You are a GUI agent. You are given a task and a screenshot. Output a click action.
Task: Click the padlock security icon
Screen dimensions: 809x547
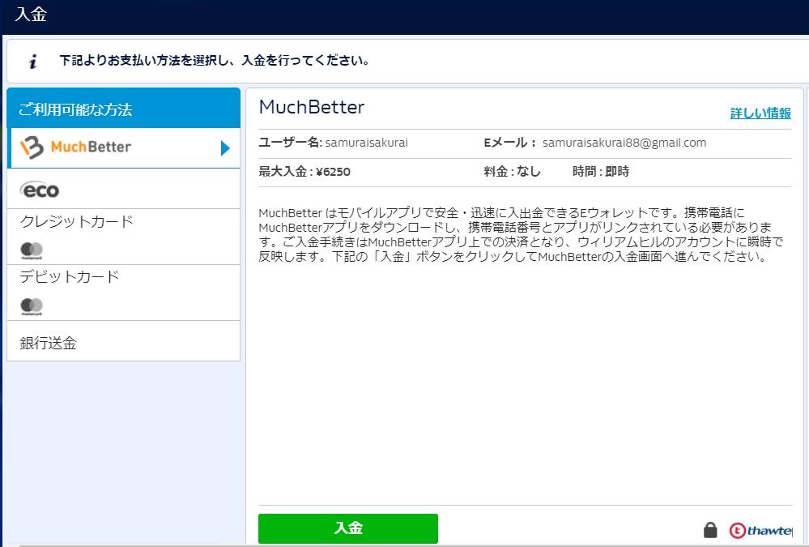[x=710, y=529]
